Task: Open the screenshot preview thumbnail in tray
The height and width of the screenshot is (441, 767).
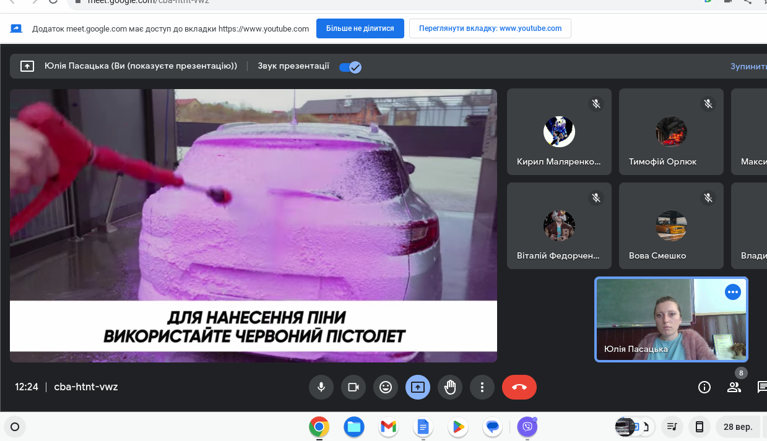Action: coord(625,427)
